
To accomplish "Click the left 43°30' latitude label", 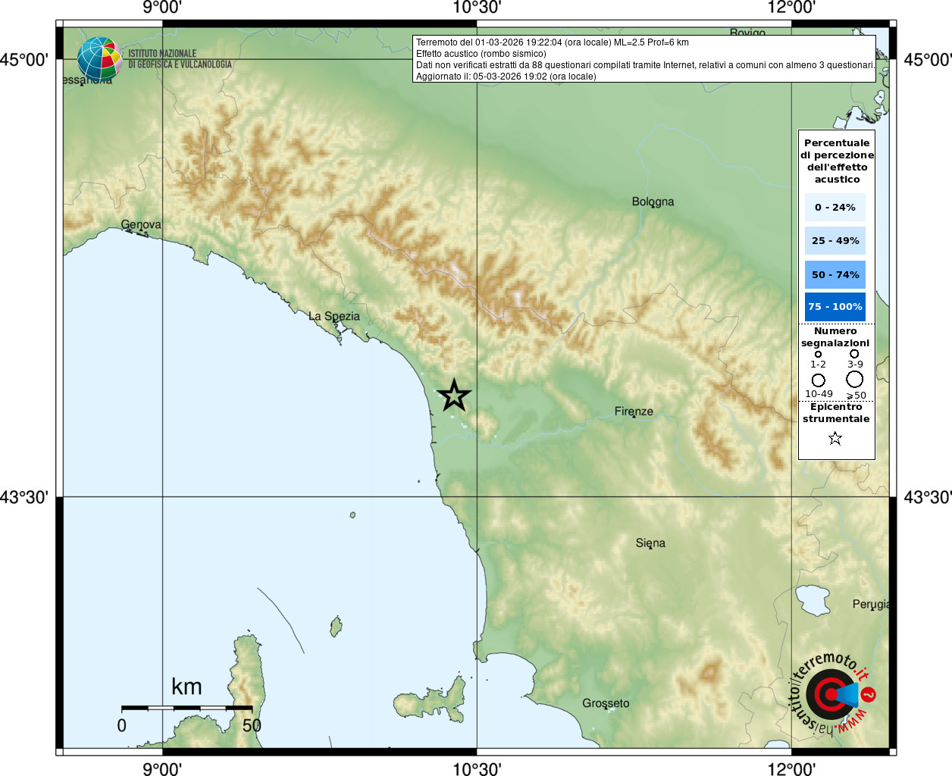I will pyautogui.click(x=24, y=497).
